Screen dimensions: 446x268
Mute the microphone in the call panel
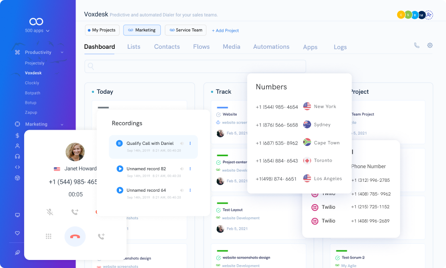click(50, 212)
